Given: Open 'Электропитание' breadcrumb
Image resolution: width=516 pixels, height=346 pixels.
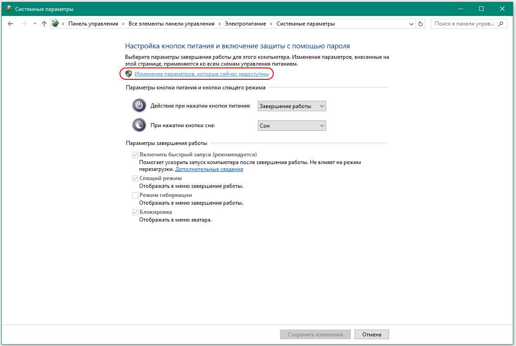Looking at the screenshot, I should tap(245, 24).
